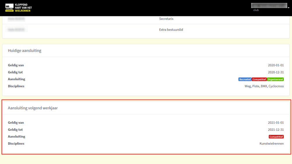Image resolution: width=292 pixels, height=164 pixels.
Task: Select the 'Extra bestuurslid' role text
Action: [171, 29]
